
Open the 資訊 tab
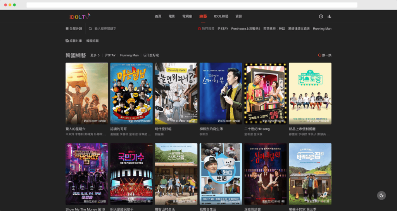(239, 16)
